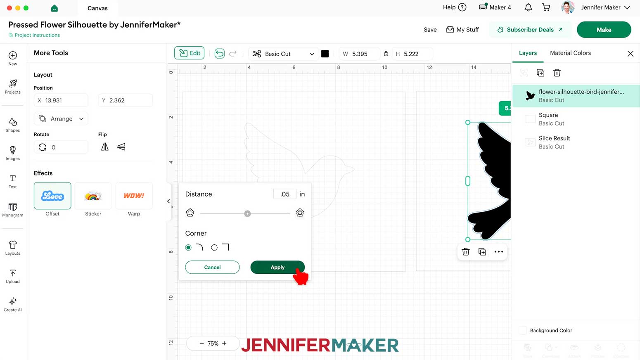The height and width of the screenshot is (360, 640).
Task: Click the X position field
Action: (x=61, y=100)
